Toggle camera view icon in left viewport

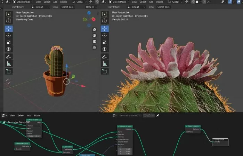click(94, 42)
